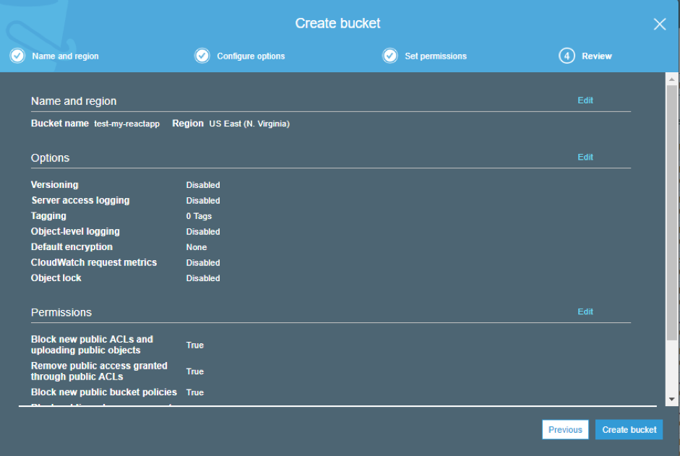The image size is (680, 456).
Task: Go to the 'Name and region' step label
Action: tap(65, 56)
